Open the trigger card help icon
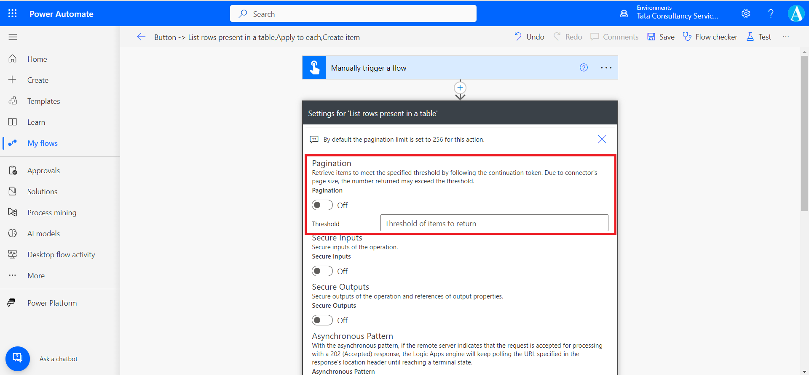Viewport: 809px width, 375px height. pyautogui.click(x=584, y=68)
